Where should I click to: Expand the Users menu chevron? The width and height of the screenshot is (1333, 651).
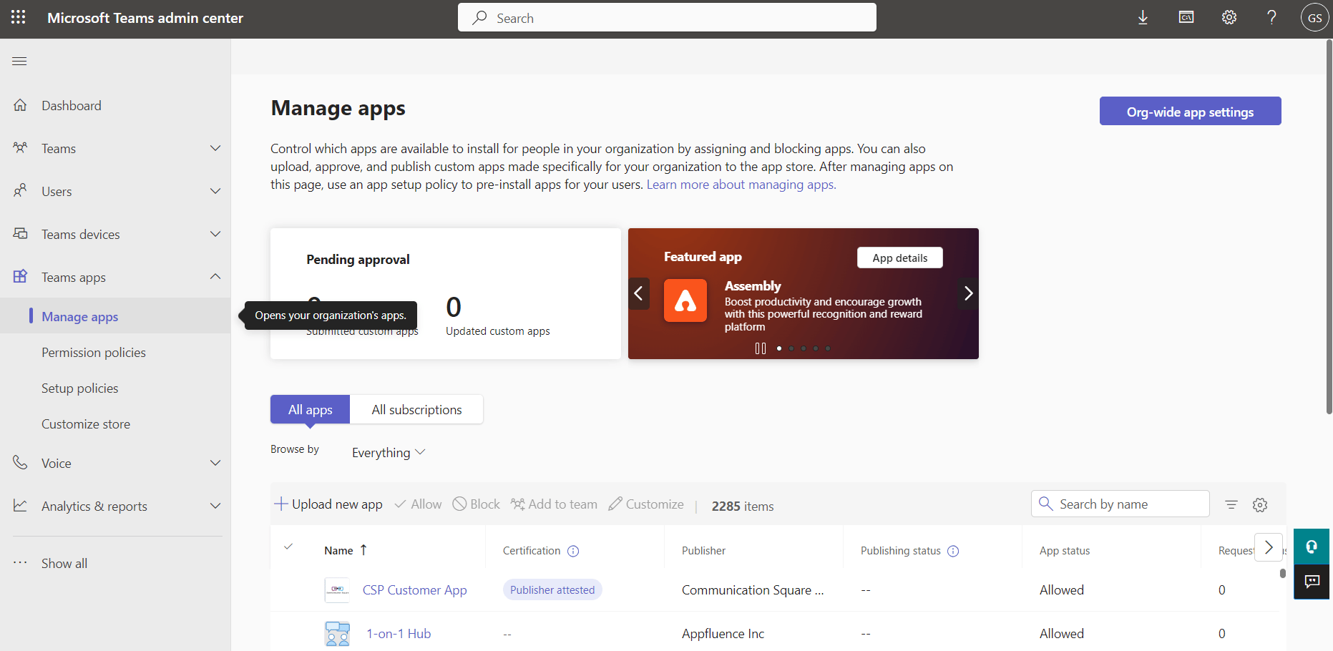(x=215, y=191)
